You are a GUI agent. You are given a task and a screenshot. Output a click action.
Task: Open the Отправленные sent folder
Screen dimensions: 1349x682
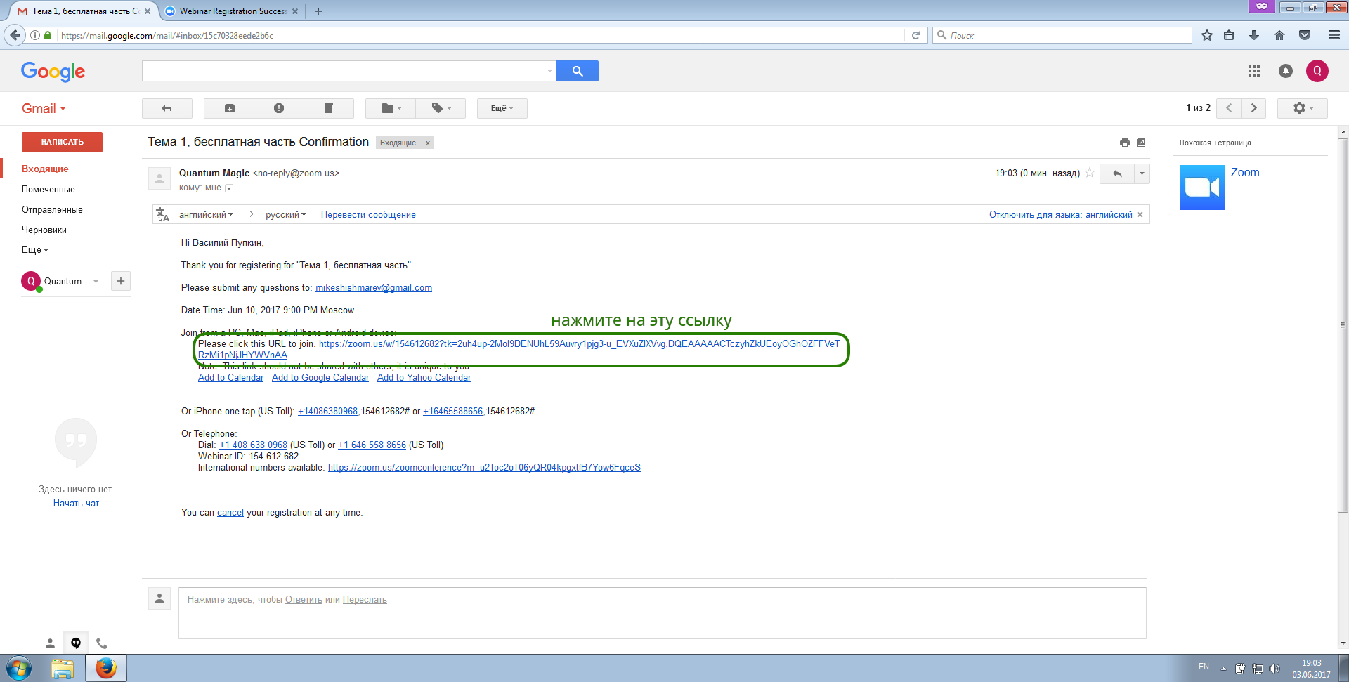pyautogui.click(x=52, y=210)
